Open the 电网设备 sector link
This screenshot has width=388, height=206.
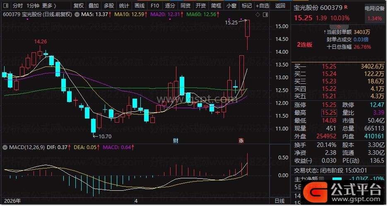374,9
